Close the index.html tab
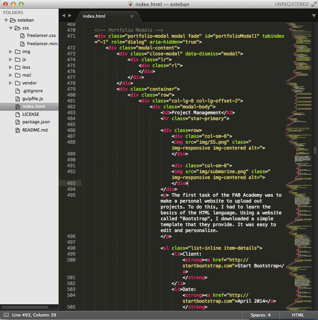The image size is (318, 320). [x=132, y=16]
